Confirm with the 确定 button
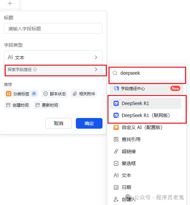This screenshot has width=190, height=205. tap(89, 123)
